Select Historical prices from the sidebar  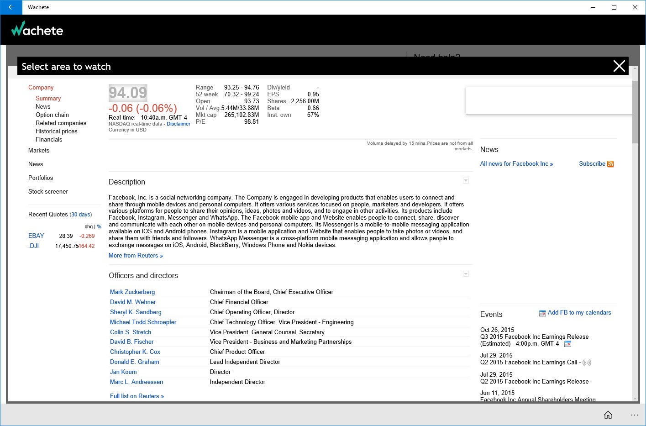coord(56,131)
